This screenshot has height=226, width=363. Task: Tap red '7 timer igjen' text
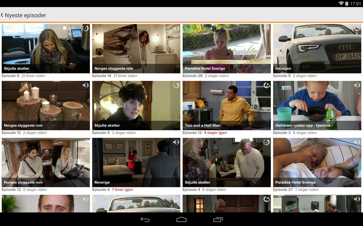pyautogui.click(x=123, y=190)
